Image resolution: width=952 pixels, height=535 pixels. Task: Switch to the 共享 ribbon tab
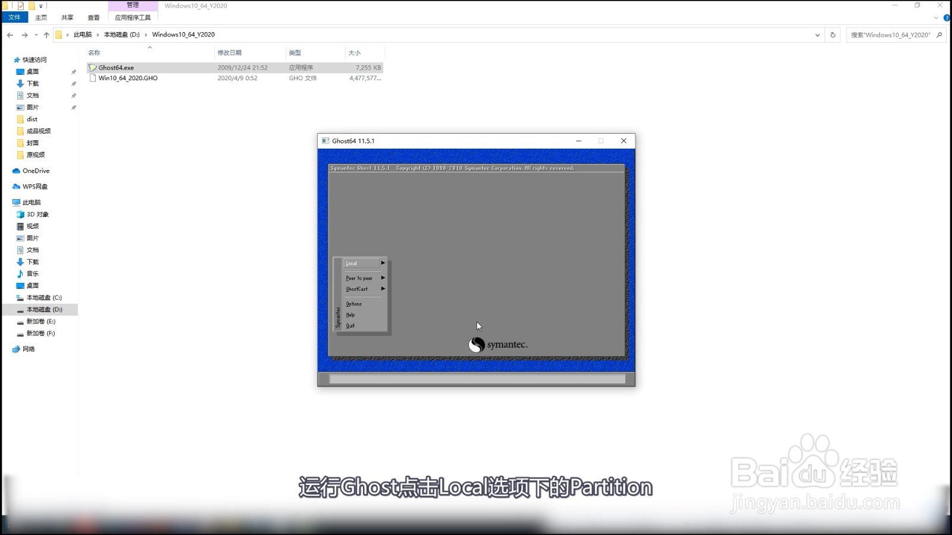click(67, 17)
